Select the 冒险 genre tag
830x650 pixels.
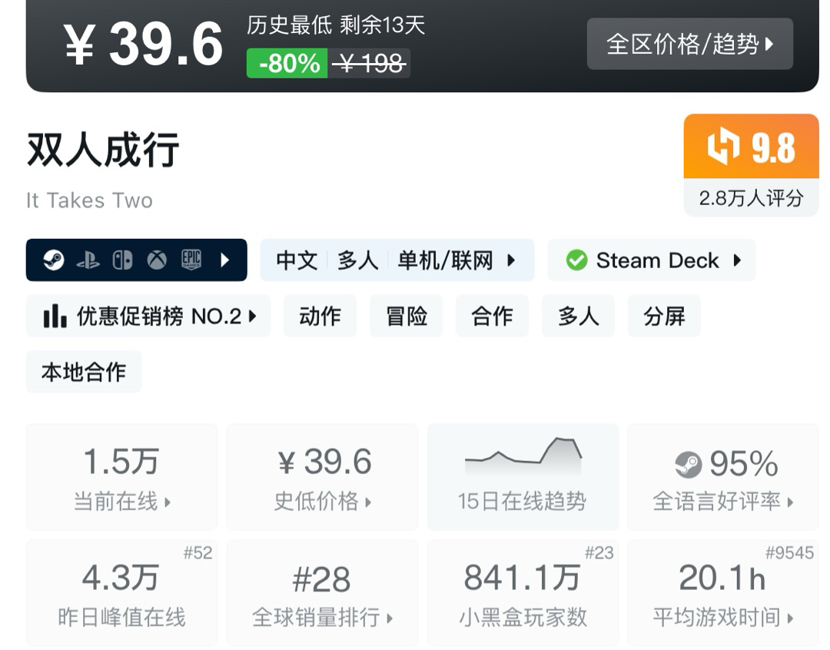click(x=406, y=316)
